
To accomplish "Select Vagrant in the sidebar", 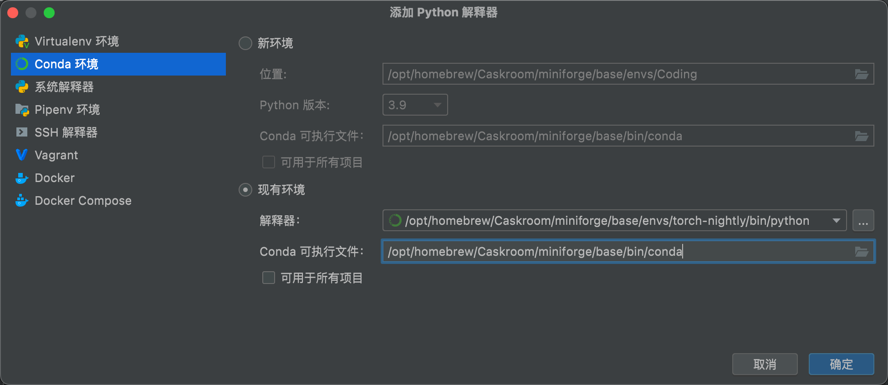I will [x=118, y=155].
